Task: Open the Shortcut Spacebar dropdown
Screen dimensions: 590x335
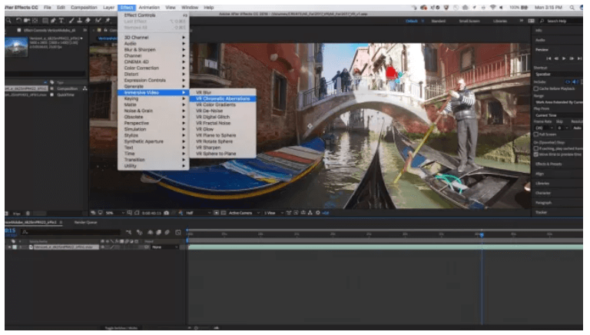Action: click(x=558, y=75)
